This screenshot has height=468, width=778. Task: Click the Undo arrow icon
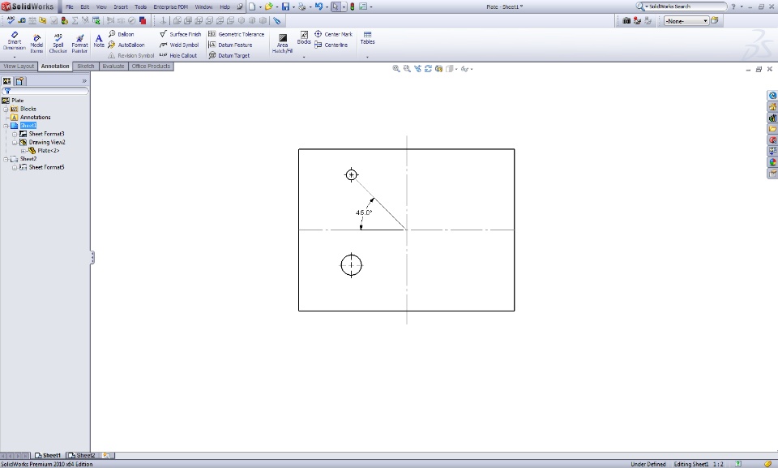click(318, 7)
